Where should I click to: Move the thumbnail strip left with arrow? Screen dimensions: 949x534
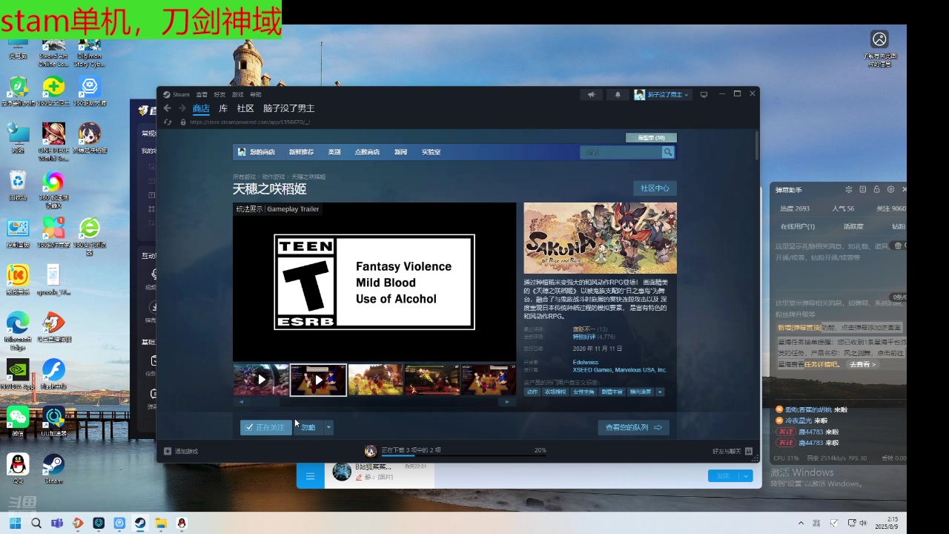[x=240, y=402]
